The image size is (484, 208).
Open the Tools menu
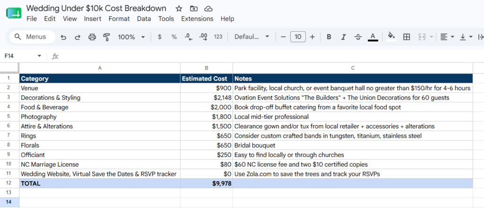pos(166,19)
